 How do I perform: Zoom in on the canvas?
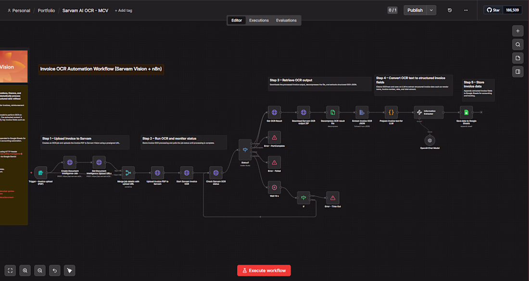(x=25, y=270)
